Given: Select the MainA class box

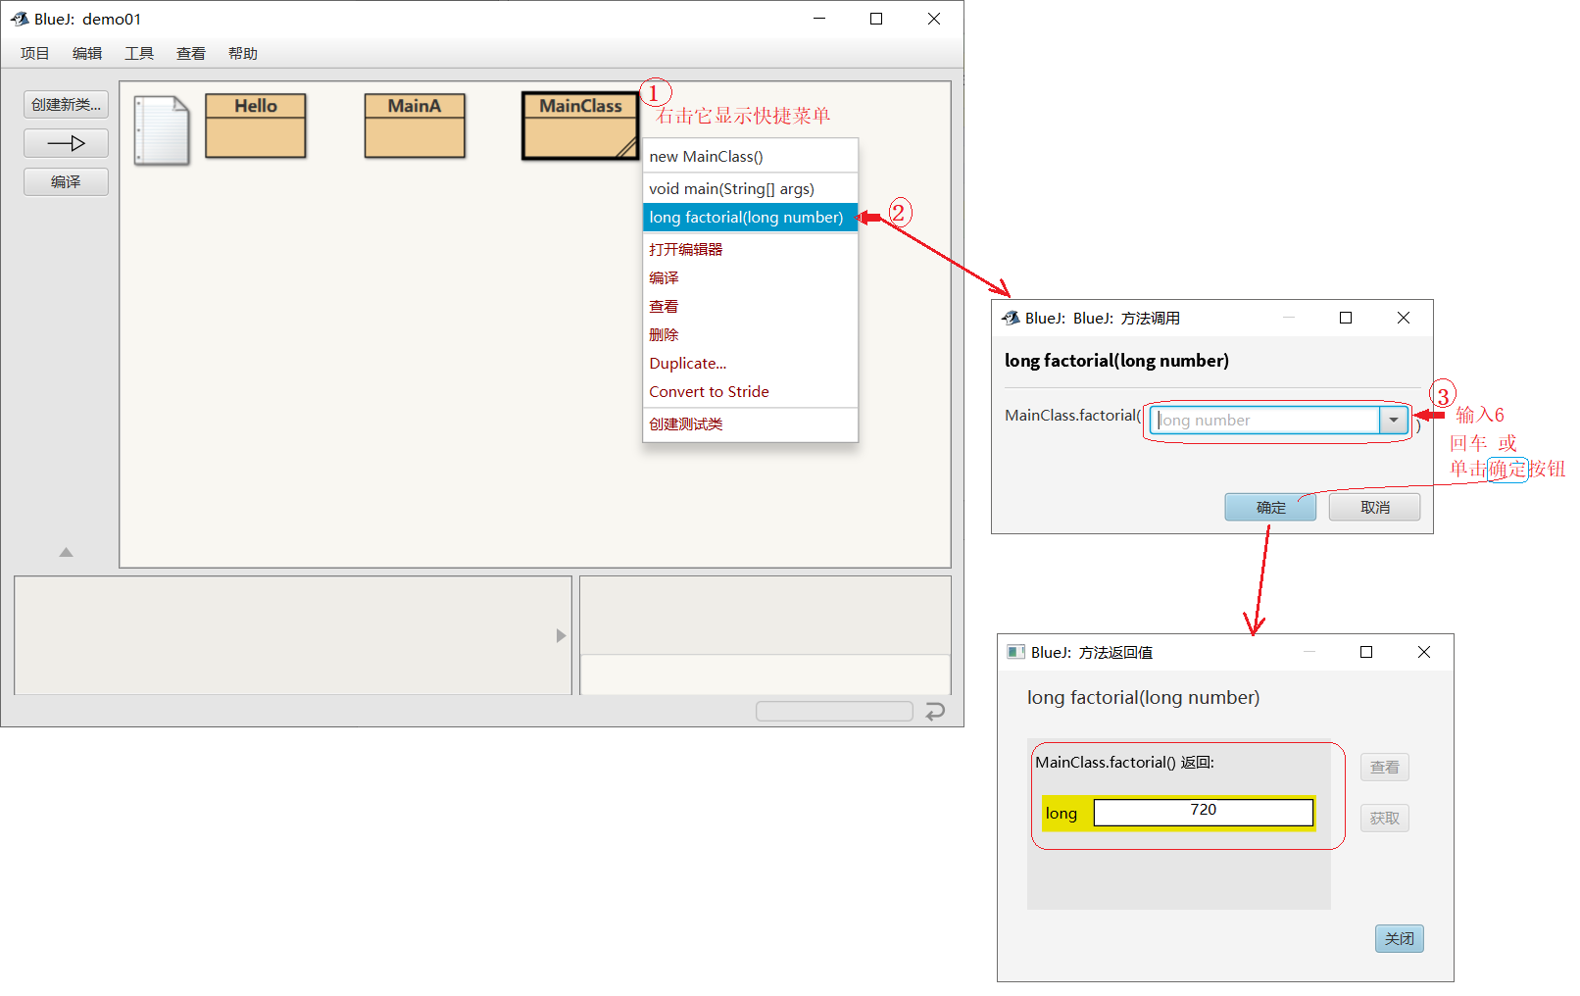Looking at the screenshot, I should (x=415, y=125).
